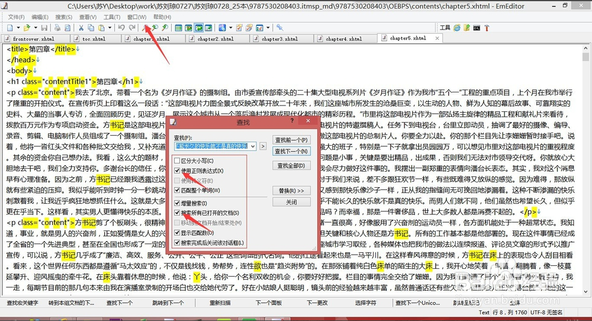
Task: Expand the customize checklist dropdown arrow
Action: click(x=268, y=28)
